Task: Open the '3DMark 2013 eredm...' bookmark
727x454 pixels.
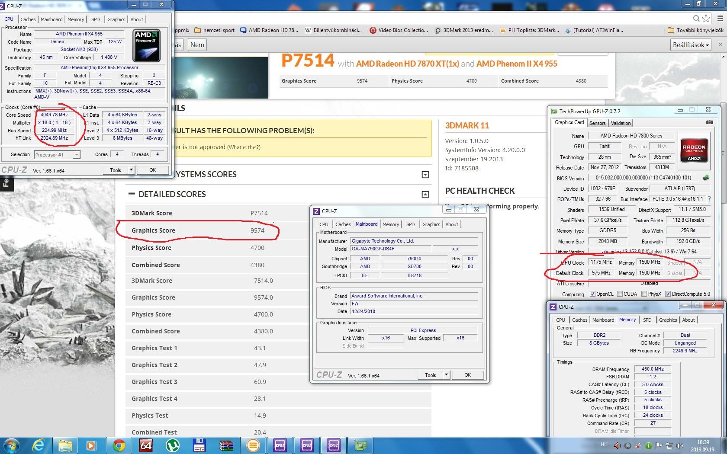Action: pos(463,30)
